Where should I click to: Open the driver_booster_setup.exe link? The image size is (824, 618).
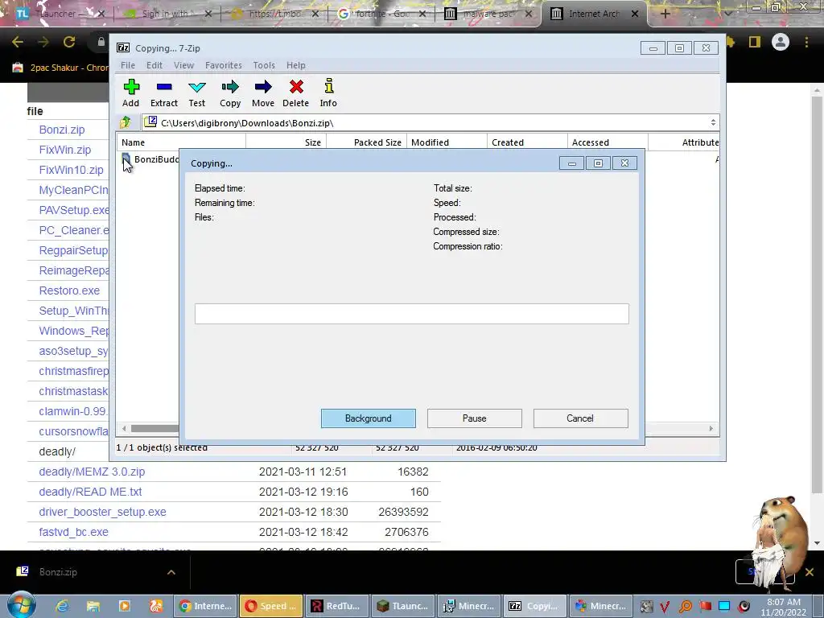[x=102, y=512]
